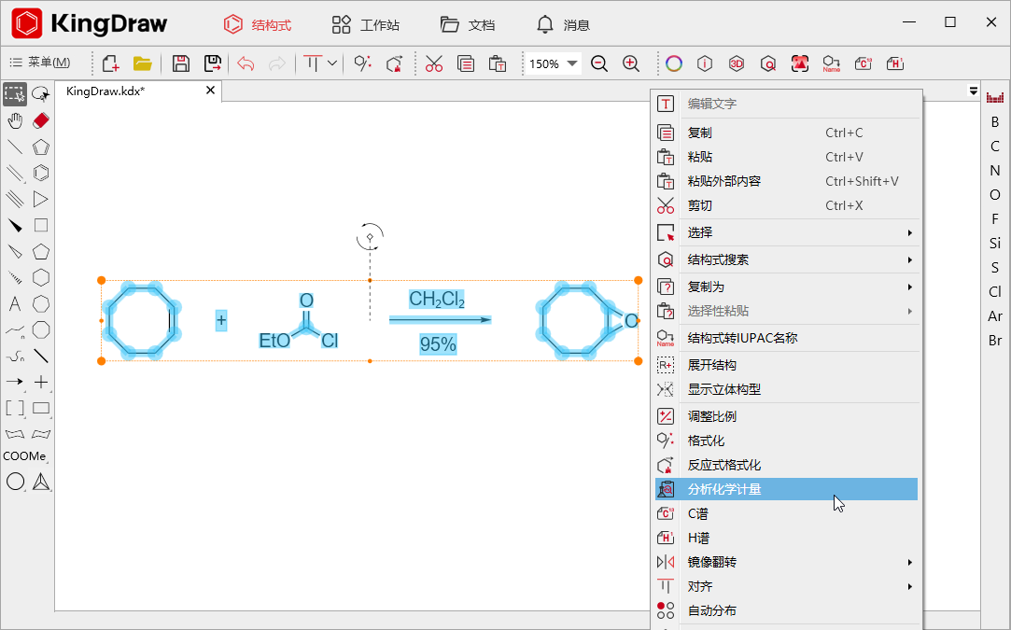Click the structure search hexagon icon
The width and height of the screenshot is (1011, 630).
767,63
